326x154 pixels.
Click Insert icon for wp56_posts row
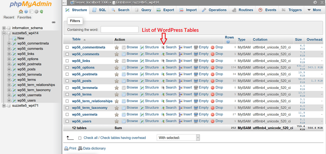[x=181, y=81]
